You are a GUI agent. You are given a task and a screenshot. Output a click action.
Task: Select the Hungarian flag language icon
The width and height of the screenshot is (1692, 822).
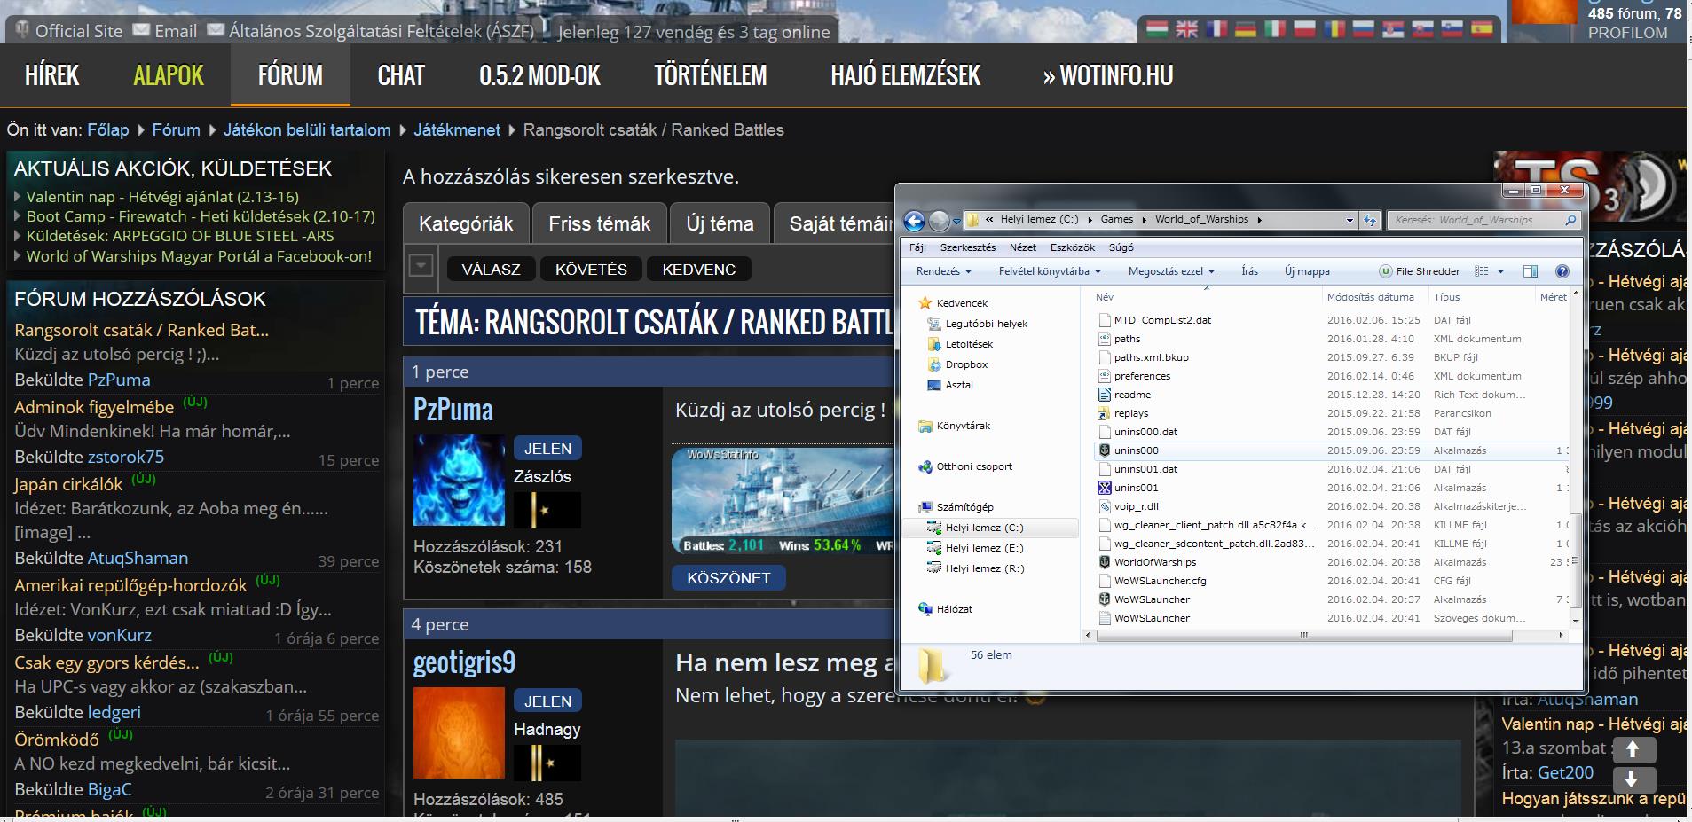pos(1157,28)
